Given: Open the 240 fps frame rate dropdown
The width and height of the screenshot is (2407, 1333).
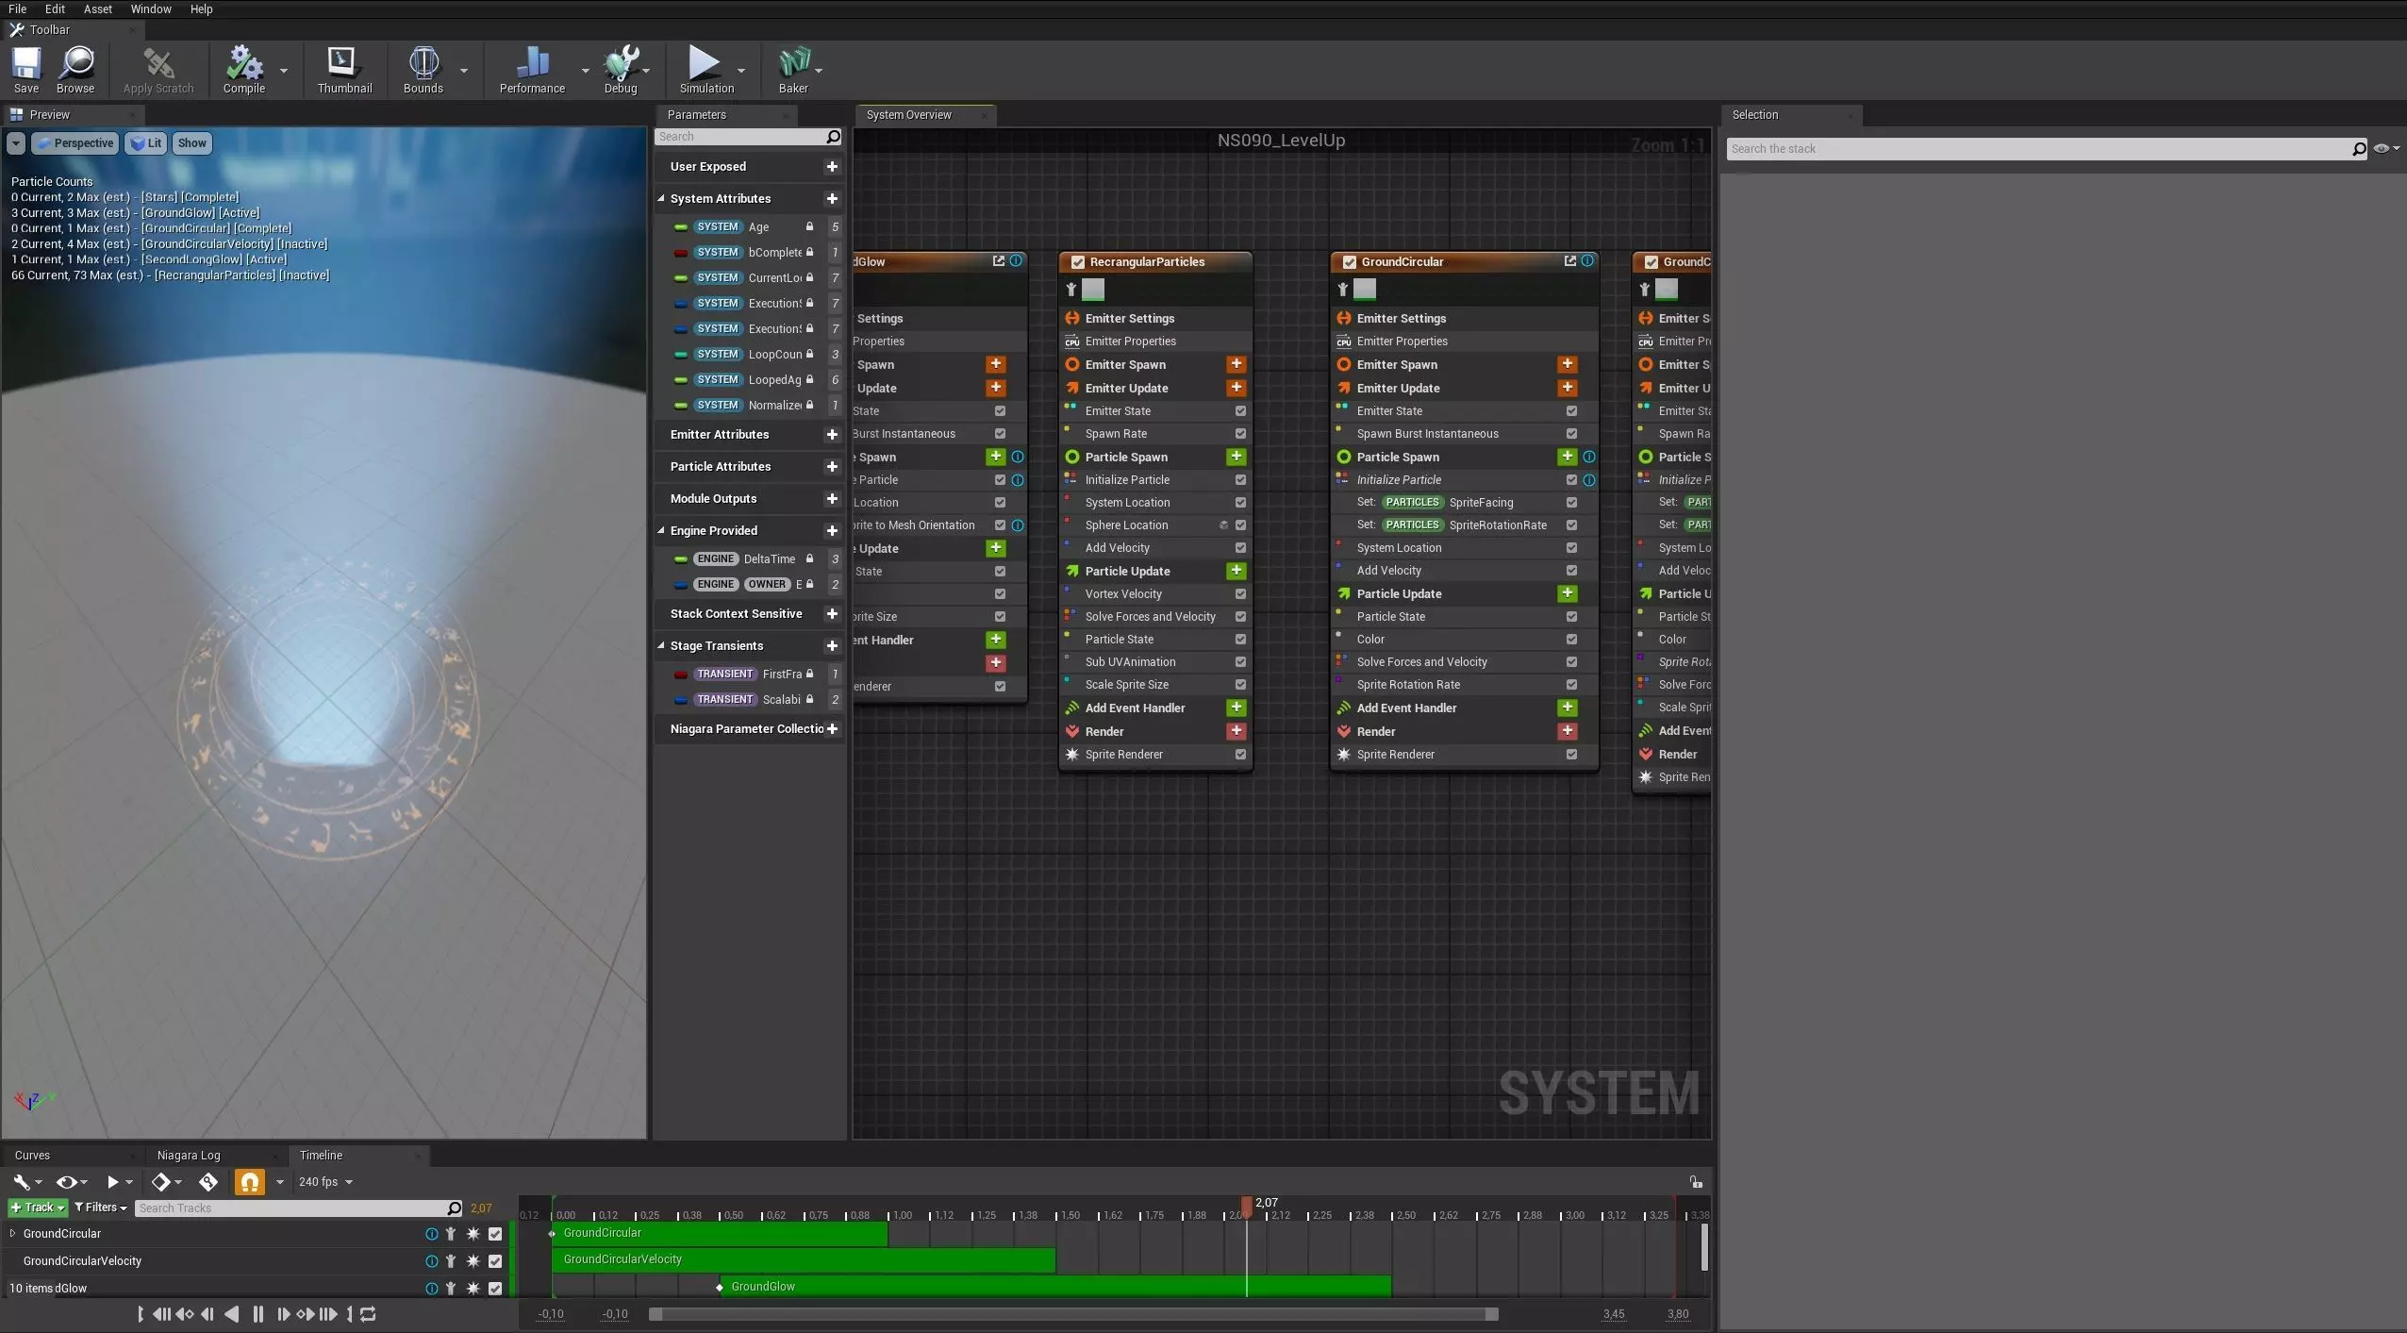Looking at the screenshot, I should 325,1182.
